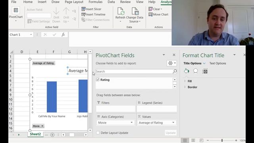The image size is (254, 143).
Task: Switch to the Home tab
Action: click(28, 2)
